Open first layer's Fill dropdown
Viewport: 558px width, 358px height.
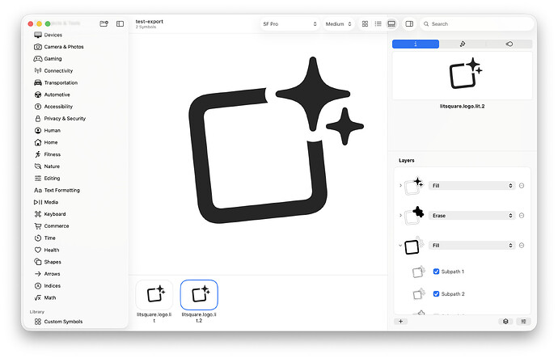(x=472, y=186)
